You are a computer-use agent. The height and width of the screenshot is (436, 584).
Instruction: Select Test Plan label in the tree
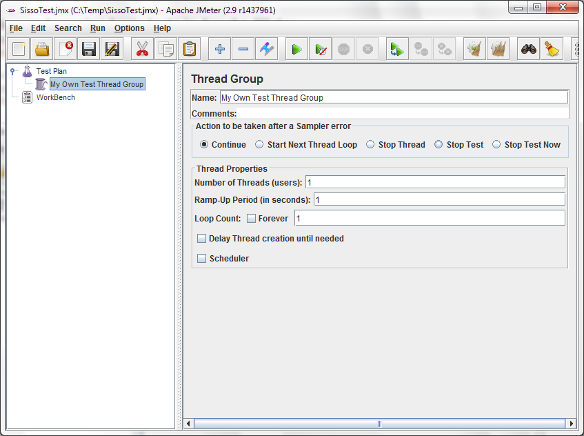coord(52,71)
